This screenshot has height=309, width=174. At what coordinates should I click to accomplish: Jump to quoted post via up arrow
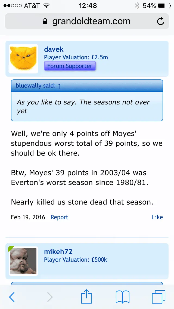point(59,86)
